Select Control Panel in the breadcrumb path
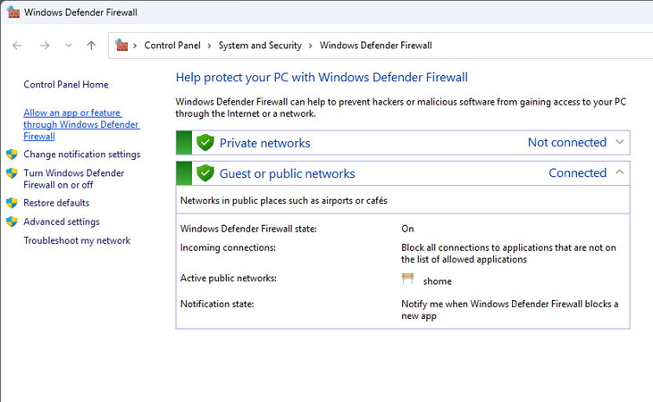 (172, 46)
